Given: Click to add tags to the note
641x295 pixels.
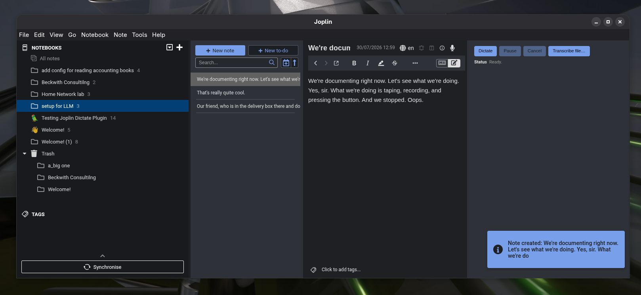Looking at the screenshot, I should (341, 270).
